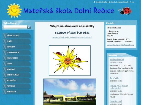
Task: Select Napište nám in sidebar
Action: [x=17, y=75]
